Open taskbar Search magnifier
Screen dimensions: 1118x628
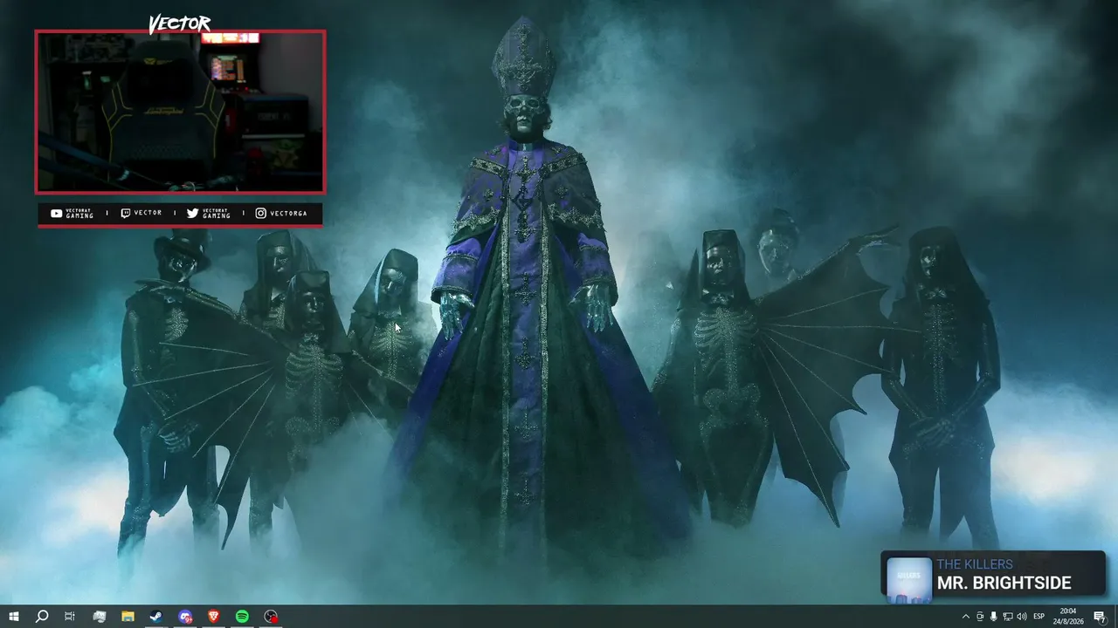[x=41, y=617]
